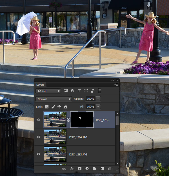The height and width of the screenshot is (176, 169).
Task: Filter layers by pixel image kind
Action: [x=66, y=91]
